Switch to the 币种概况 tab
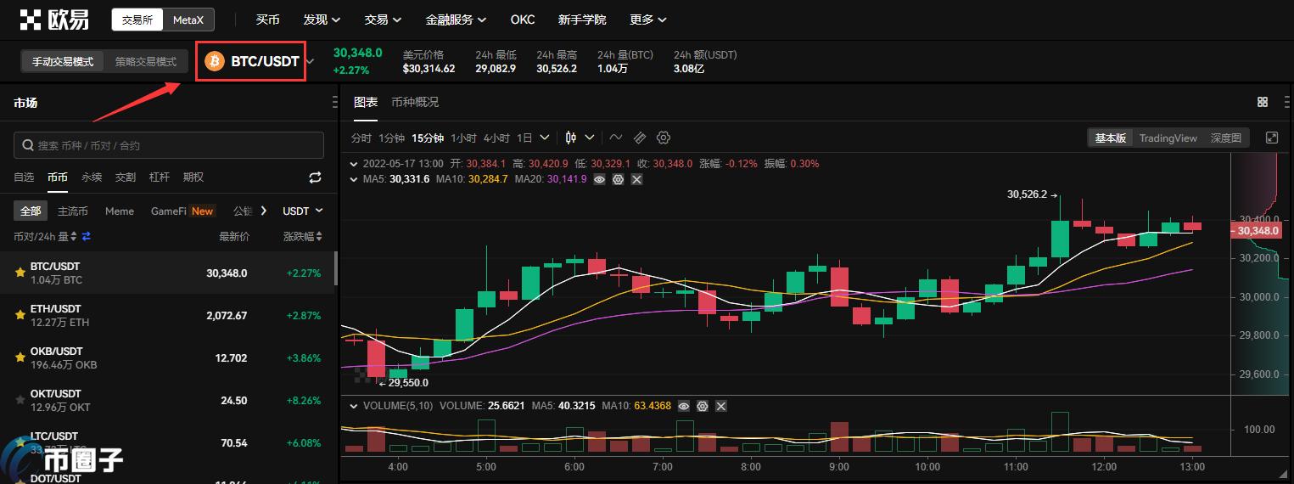Viewport: 1294px width, 484px height. pyautogui.click(x=415, y=102)
